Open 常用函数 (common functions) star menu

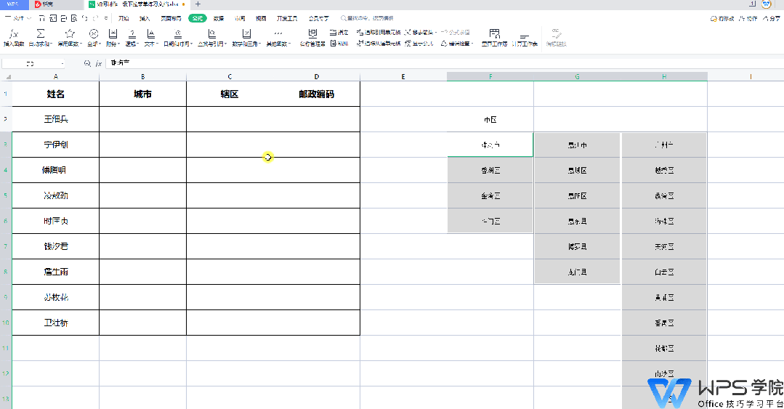[70, 37]
